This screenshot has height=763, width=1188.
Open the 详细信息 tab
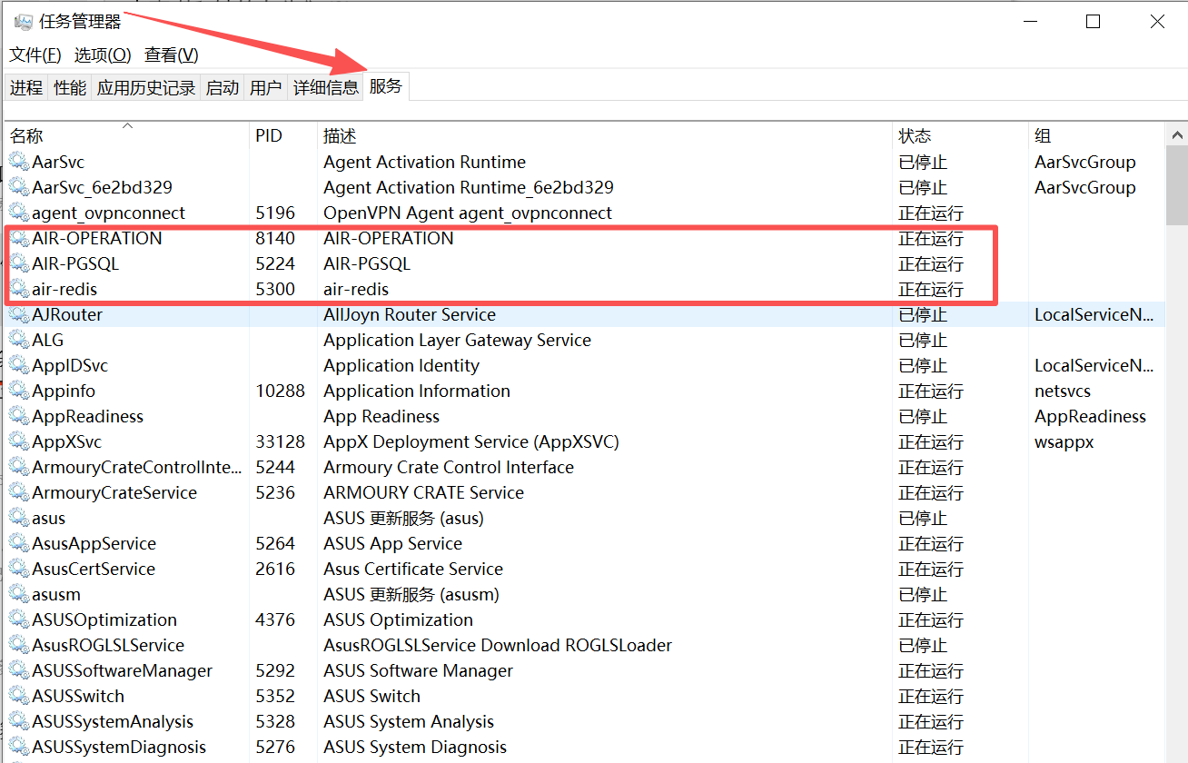click(325, 88)
